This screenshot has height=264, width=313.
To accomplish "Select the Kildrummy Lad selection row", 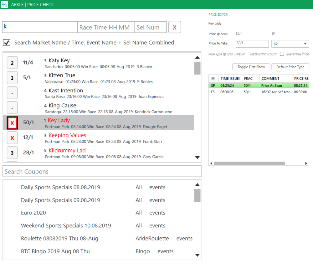I will coord(98,153).
